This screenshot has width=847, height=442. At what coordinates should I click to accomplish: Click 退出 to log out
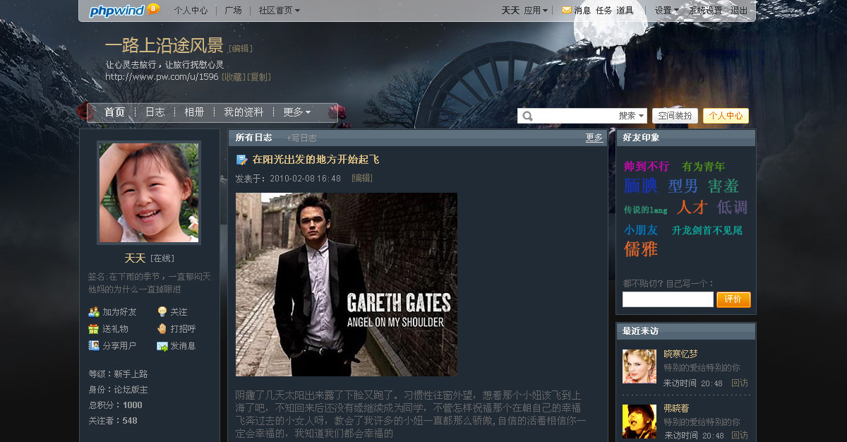click(x=739, y=11)
